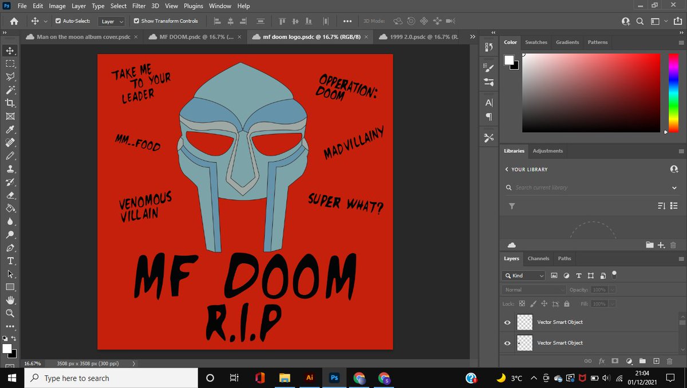The image size is (687, 388).
Task: Create a new group folder in Layers
Action: pyautogui.click(x=642, y=361)
